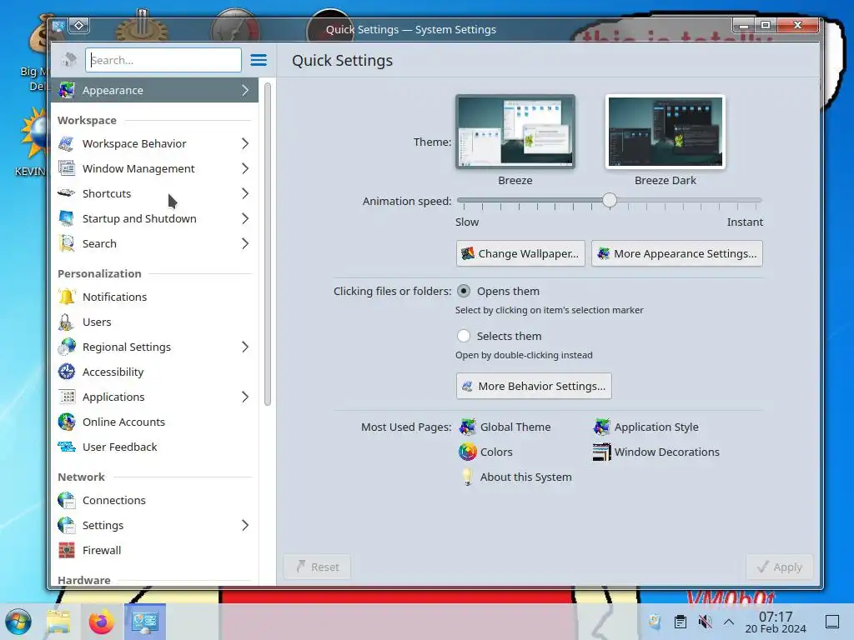Click the sidebar vertical scrollbar
Image resolution: width=854 pixels, height=640 pixels.
coord(268,245)
